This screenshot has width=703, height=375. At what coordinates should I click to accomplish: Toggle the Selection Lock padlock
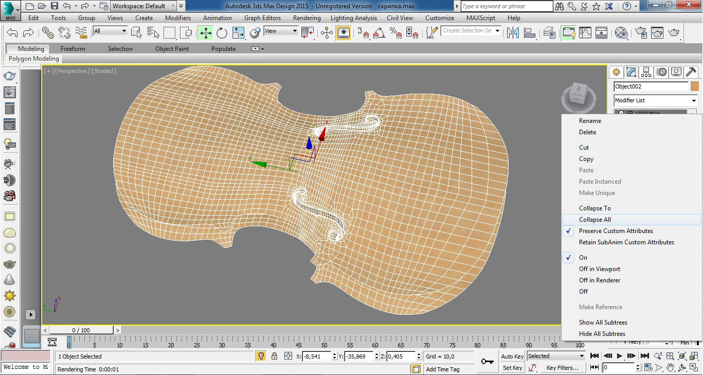click(274, 356)
